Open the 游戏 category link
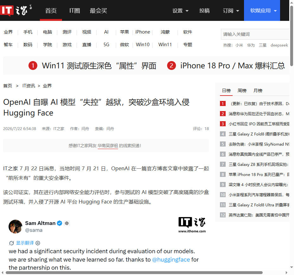 click(x=67, y=45)
